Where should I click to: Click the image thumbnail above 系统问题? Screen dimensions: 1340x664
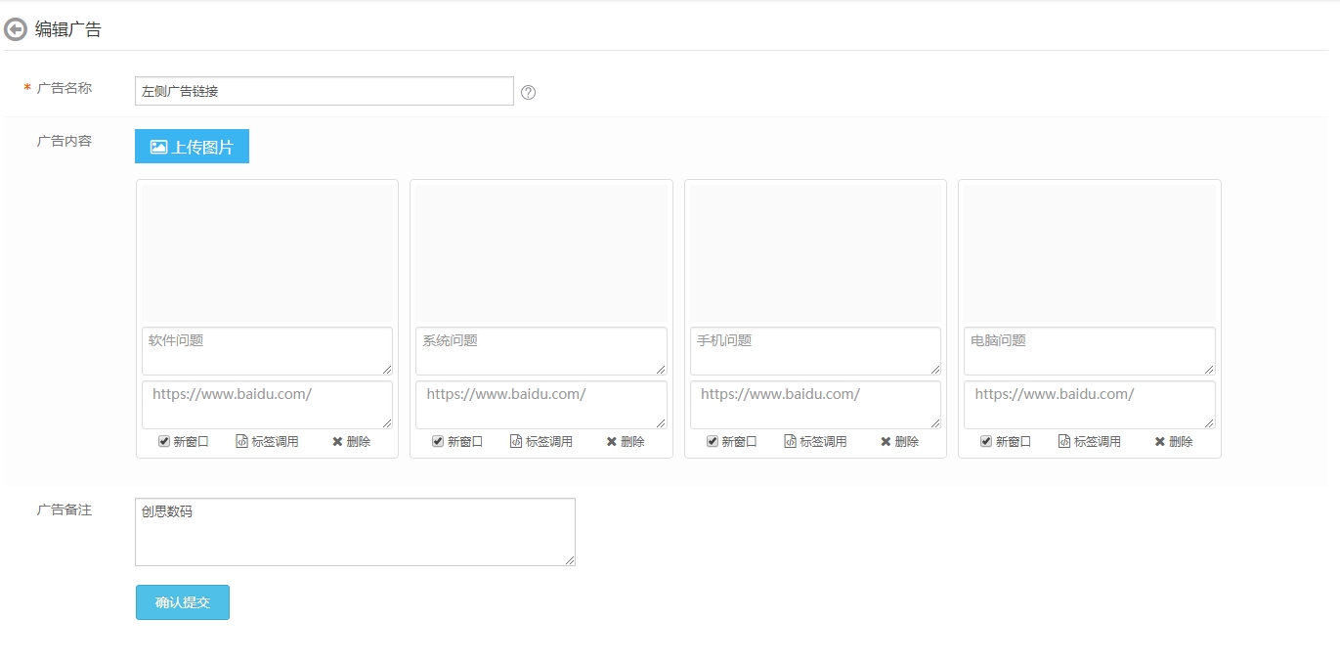tap(541, 254)
